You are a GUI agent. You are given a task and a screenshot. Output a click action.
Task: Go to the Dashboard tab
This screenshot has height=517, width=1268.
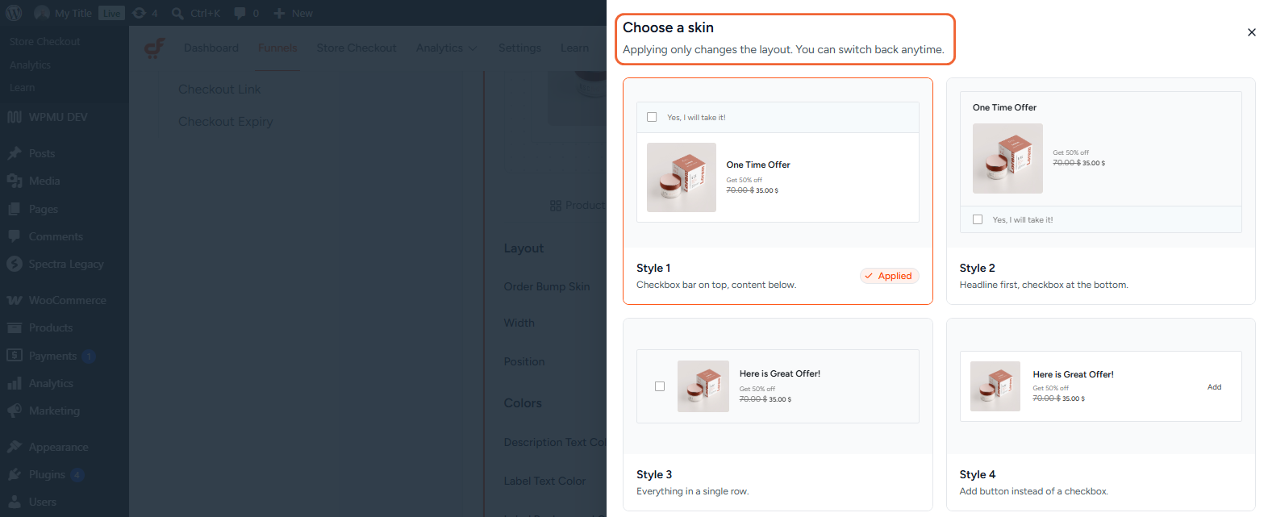point(211,48)
